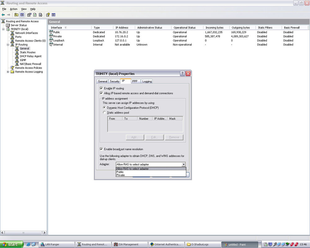Toggle Allow IP-based remote access checkbox
This screenshot has width=310, height=248.
tap(101, 93)
